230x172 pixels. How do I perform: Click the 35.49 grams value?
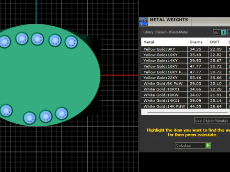[x=195, y=55]
